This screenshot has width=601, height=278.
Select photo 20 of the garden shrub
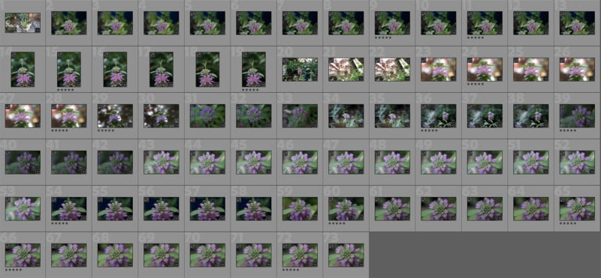300,70
